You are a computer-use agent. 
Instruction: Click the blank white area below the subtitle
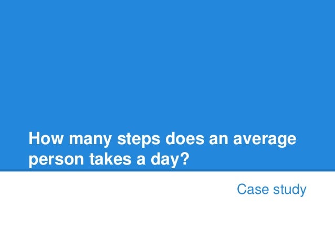click(167, 224)
